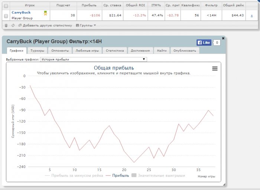Image resolution: width=260 pixels, height=190 pixels.
Task: Open the Группы dropdown
Action: (86, 26)
